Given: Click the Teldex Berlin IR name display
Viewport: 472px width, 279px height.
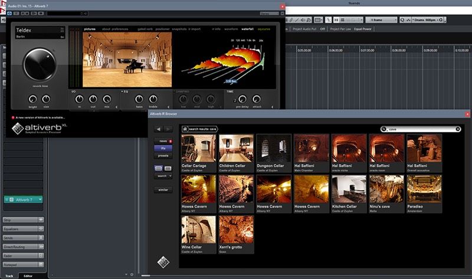Looking at the screenshot, I should 40,32.
